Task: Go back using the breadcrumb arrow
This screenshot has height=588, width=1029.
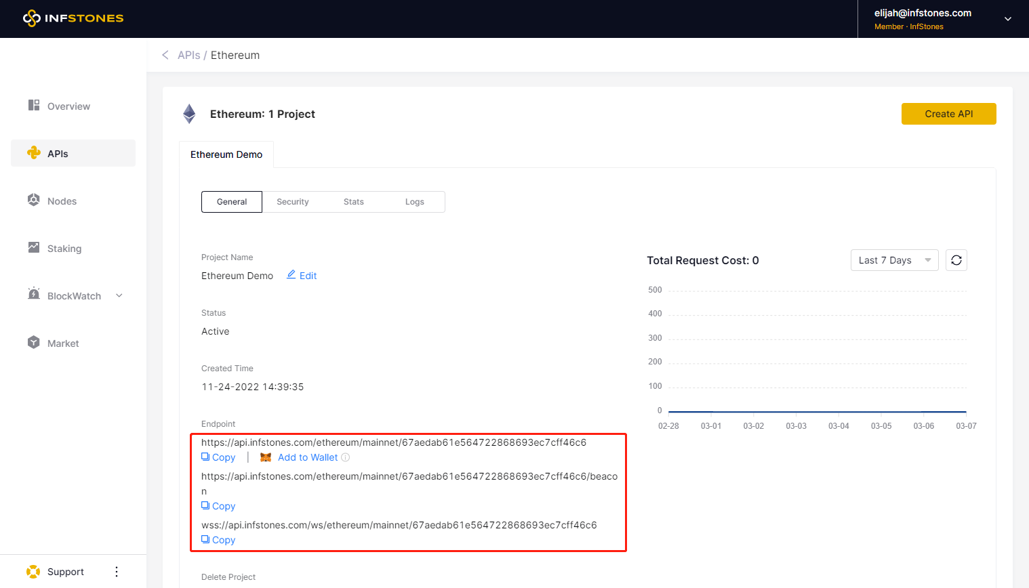Action: [x=165, y=55]
